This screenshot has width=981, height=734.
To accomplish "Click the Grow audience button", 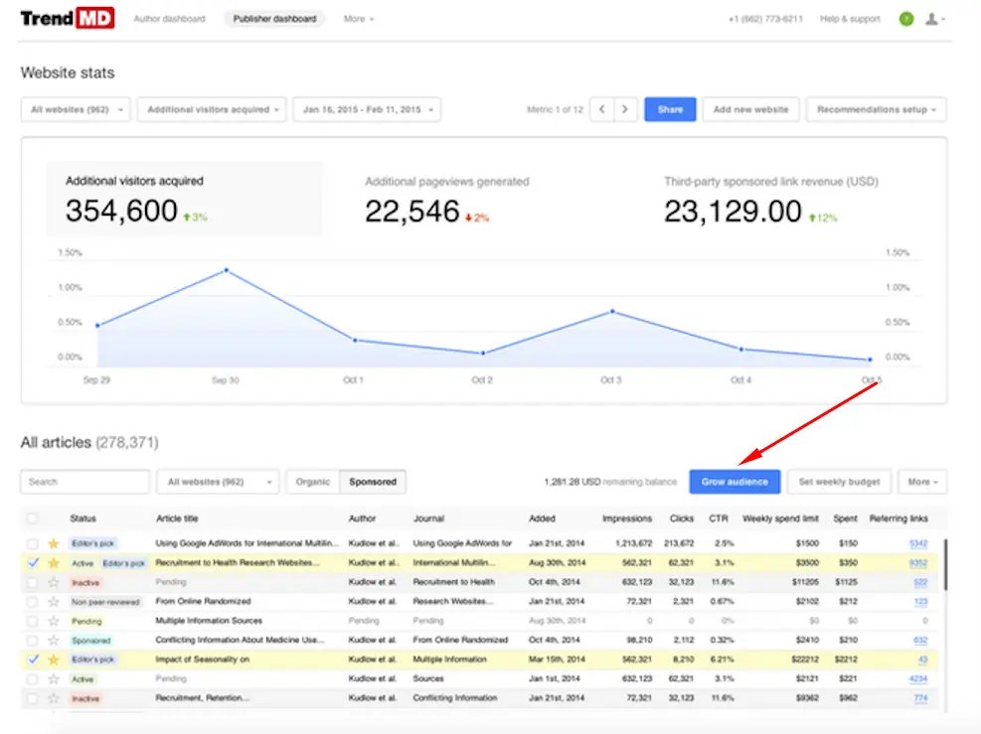I will [x=735, y=482].
